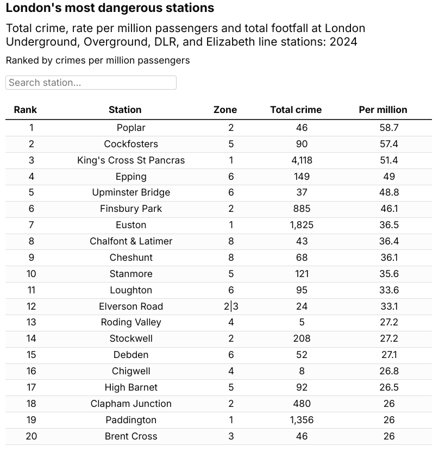Select the Finsbury Park row
Viewport: 445px width, 452px height.
[219, 209]
